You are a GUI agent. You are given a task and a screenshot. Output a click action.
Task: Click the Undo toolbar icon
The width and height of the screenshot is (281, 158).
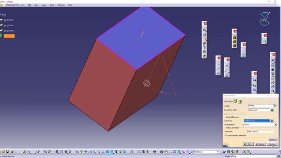pyautogui.click(x=29, y=152)
